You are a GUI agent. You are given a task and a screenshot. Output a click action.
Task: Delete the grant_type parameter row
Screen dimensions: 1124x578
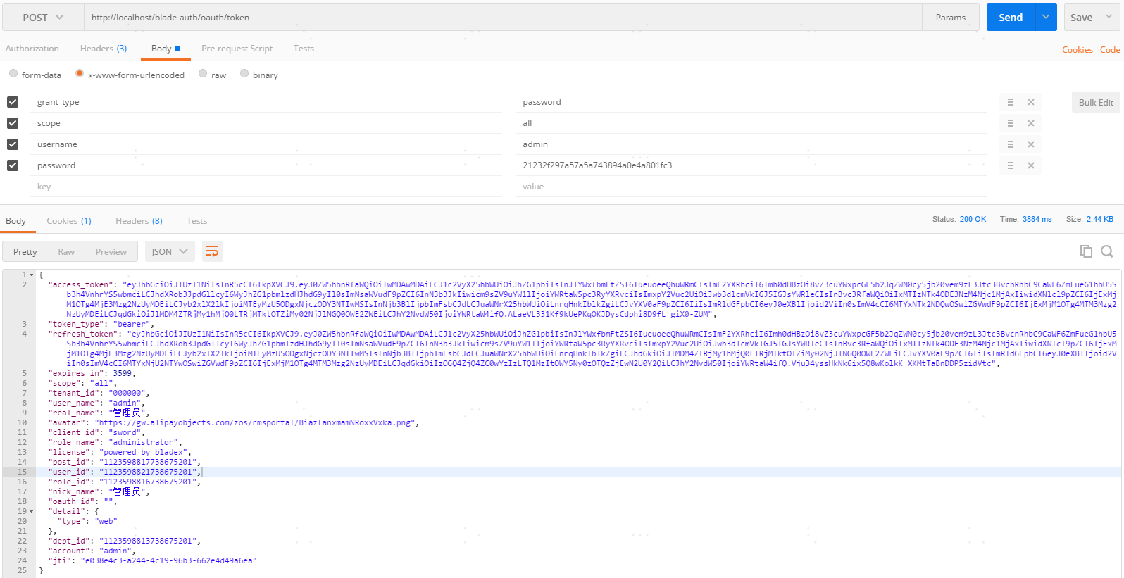pyautogui.click(x=1030, y=102)
